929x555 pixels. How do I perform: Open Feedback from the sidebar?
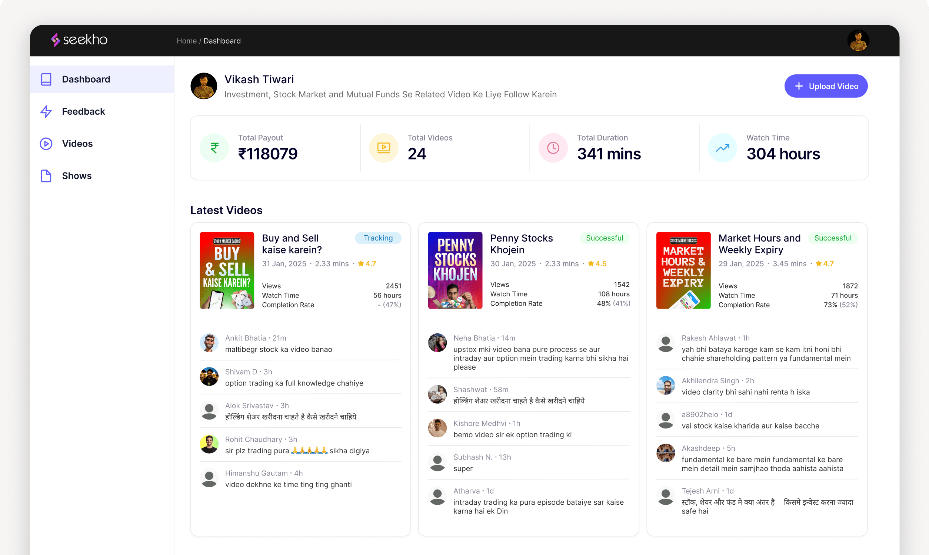coord(83,111)
